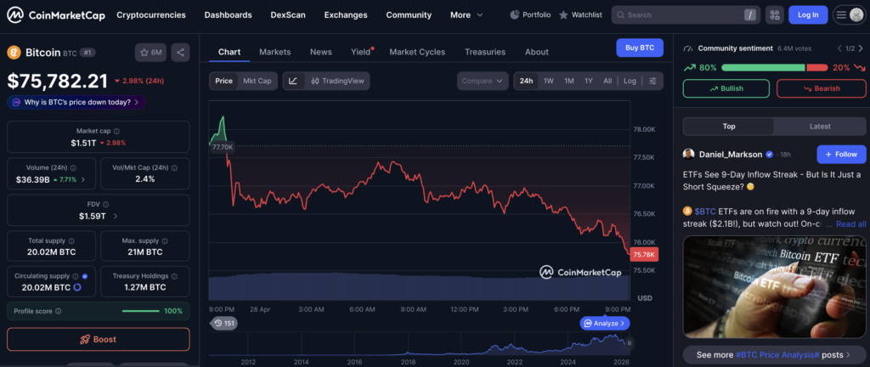Open the hamburger profile menu
Viewport: 870px width, 367px height.
[850, 15]
